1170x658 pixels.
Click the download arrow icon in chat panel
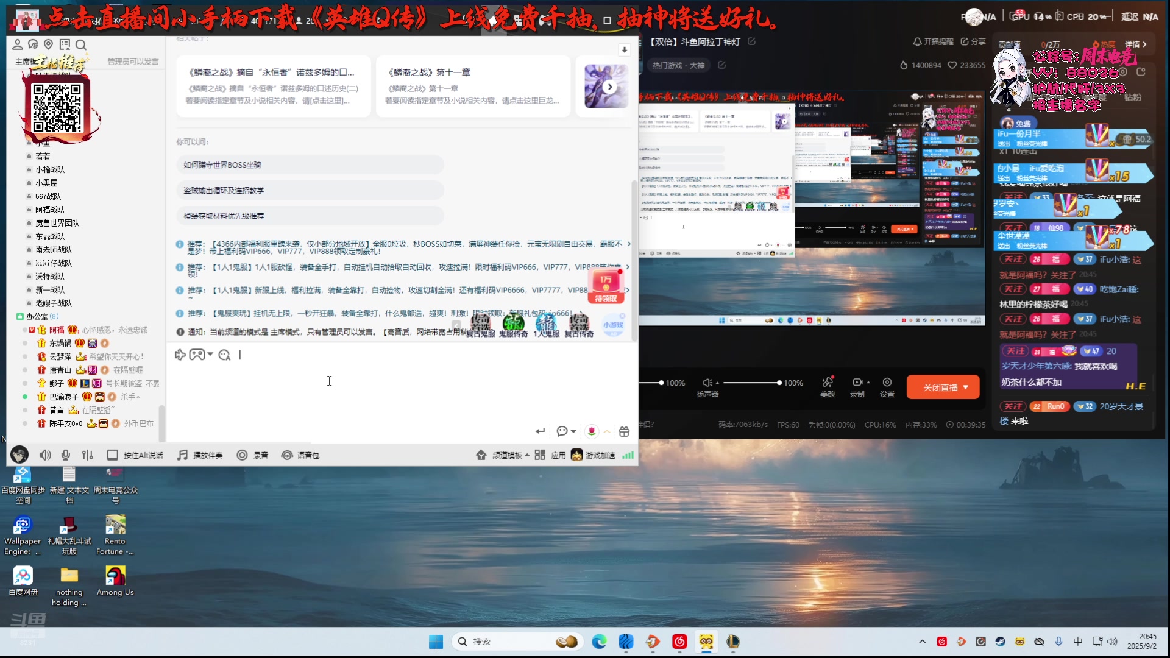coord(624,50)
